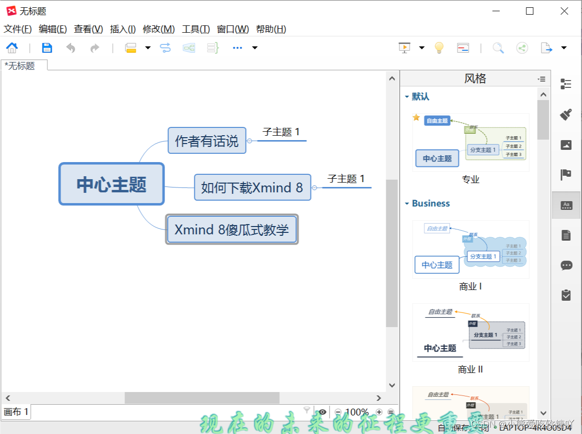Apply the 专业 style thumbnail
The width and height of the screenshot is (582, 434).
coord(471,143)
